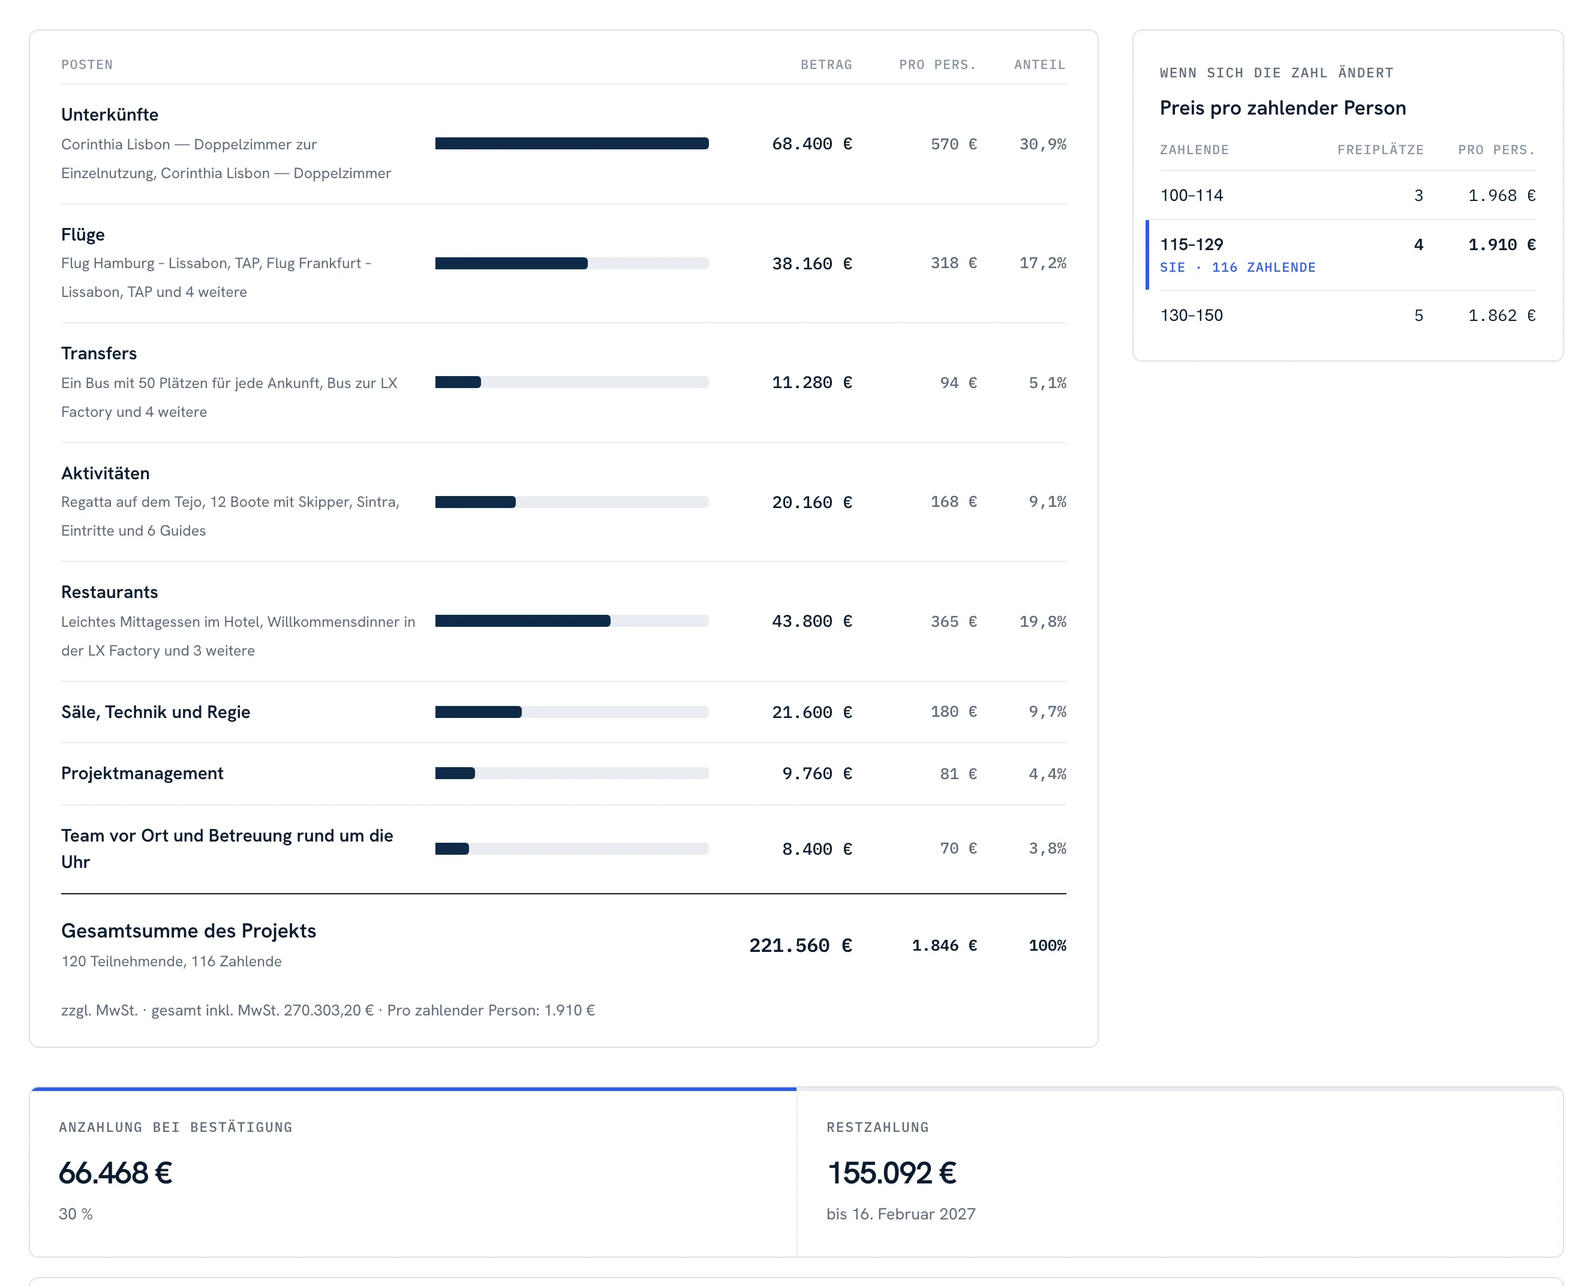Click the tier price 1.968 €
The image size is (1593, 1286).
[1501, 196]
